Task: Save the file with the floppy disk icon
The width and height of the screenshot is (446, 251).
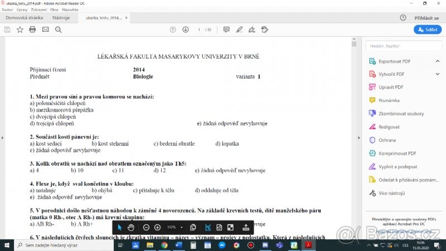Action: click(x=7, y=30)
